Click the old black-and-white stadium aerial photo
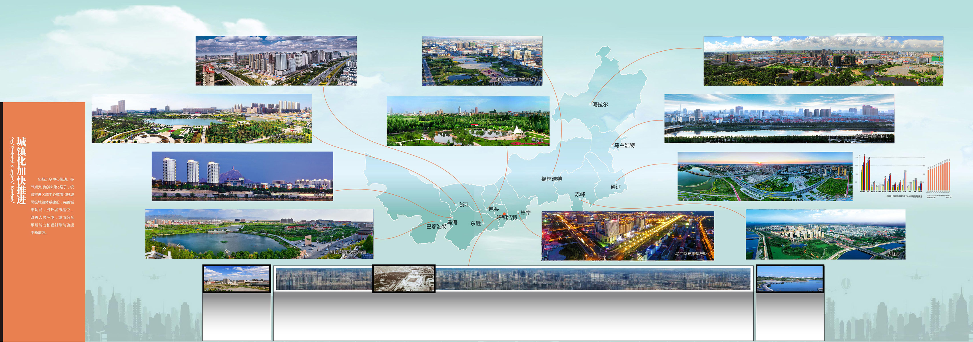 404,279
